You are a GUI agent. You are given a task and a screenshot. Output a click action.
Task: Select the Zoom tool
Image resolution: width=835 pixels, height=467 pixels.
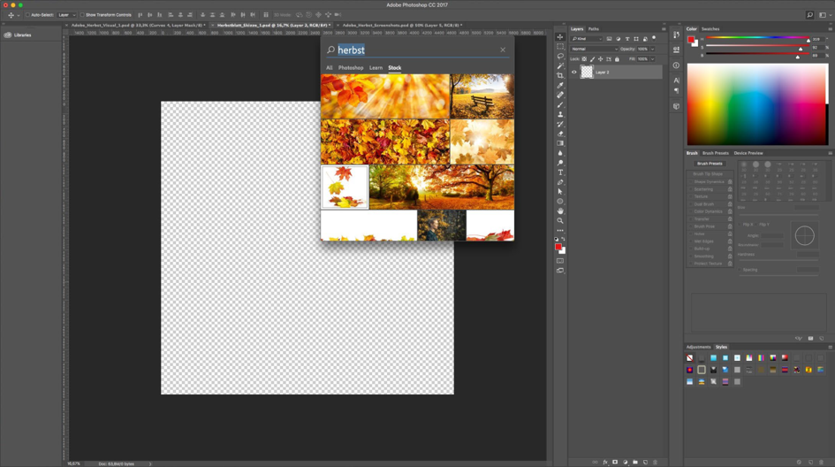pos(560,220)
